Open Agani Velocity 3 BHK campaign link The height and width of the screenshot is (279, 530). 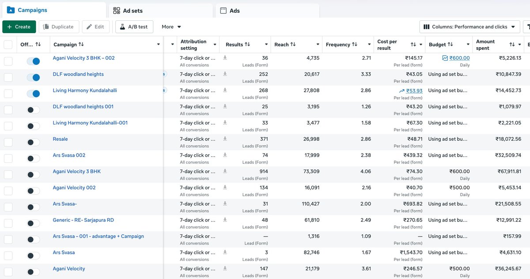click(x=77, y=171)
